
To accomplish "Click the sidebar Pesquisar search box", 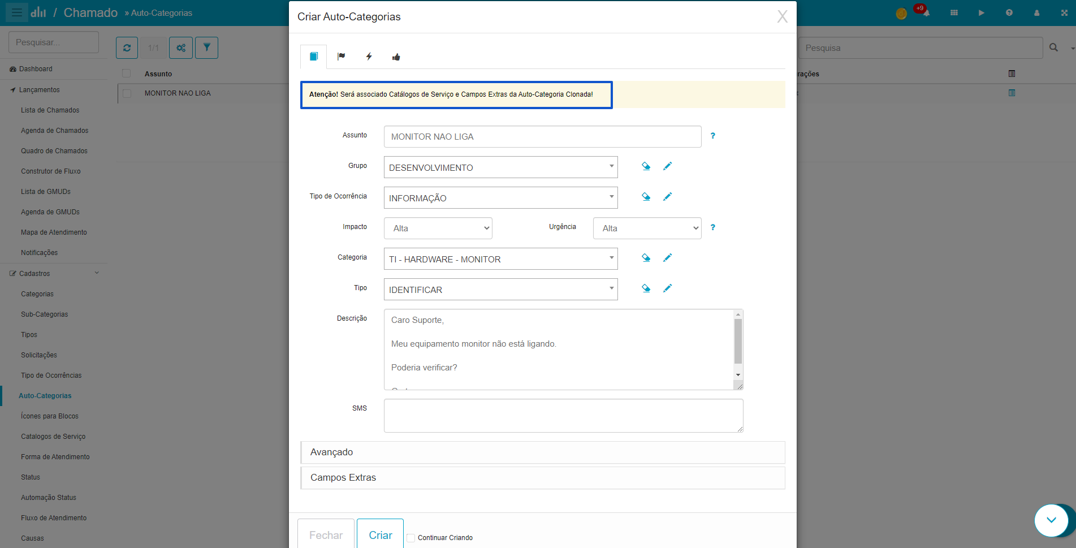I will (54, 42).
